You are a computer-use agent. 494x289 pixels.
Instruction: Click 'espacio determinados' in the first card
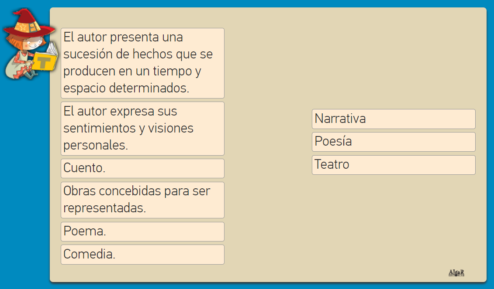pyautogui.click(x=126, y=88)
